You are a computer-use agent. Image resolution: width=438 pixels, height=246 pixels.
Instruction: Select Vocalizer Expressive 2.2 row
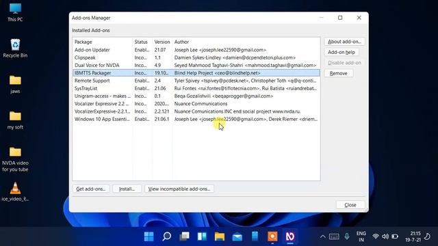[x=196, y=104]
